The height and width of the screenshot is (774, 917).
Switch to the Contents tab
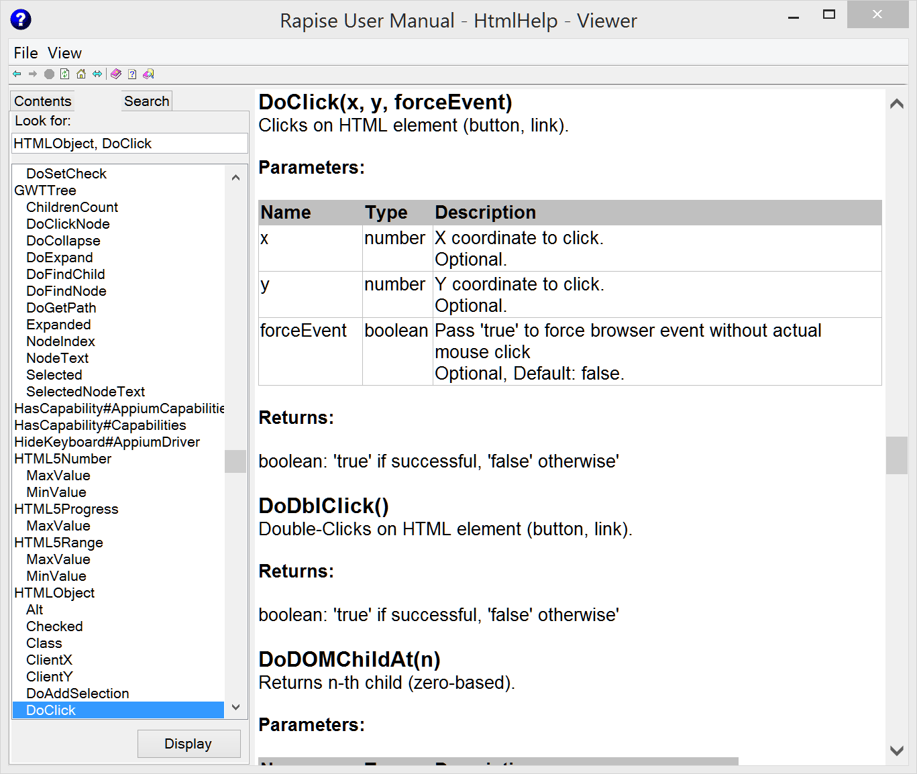(x=43, y=101)
